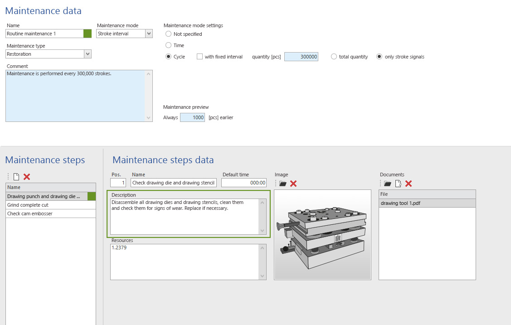This screenshot has height=325, width=511.
Task: Expand the Maintenance mode dropdown
Action: pos(149,34)
